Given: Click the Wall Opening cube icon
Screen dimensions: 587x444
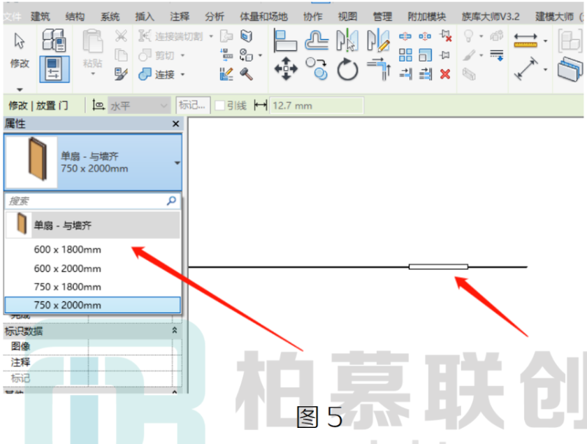Looking at the screenshot, I should tap(246, 36).
